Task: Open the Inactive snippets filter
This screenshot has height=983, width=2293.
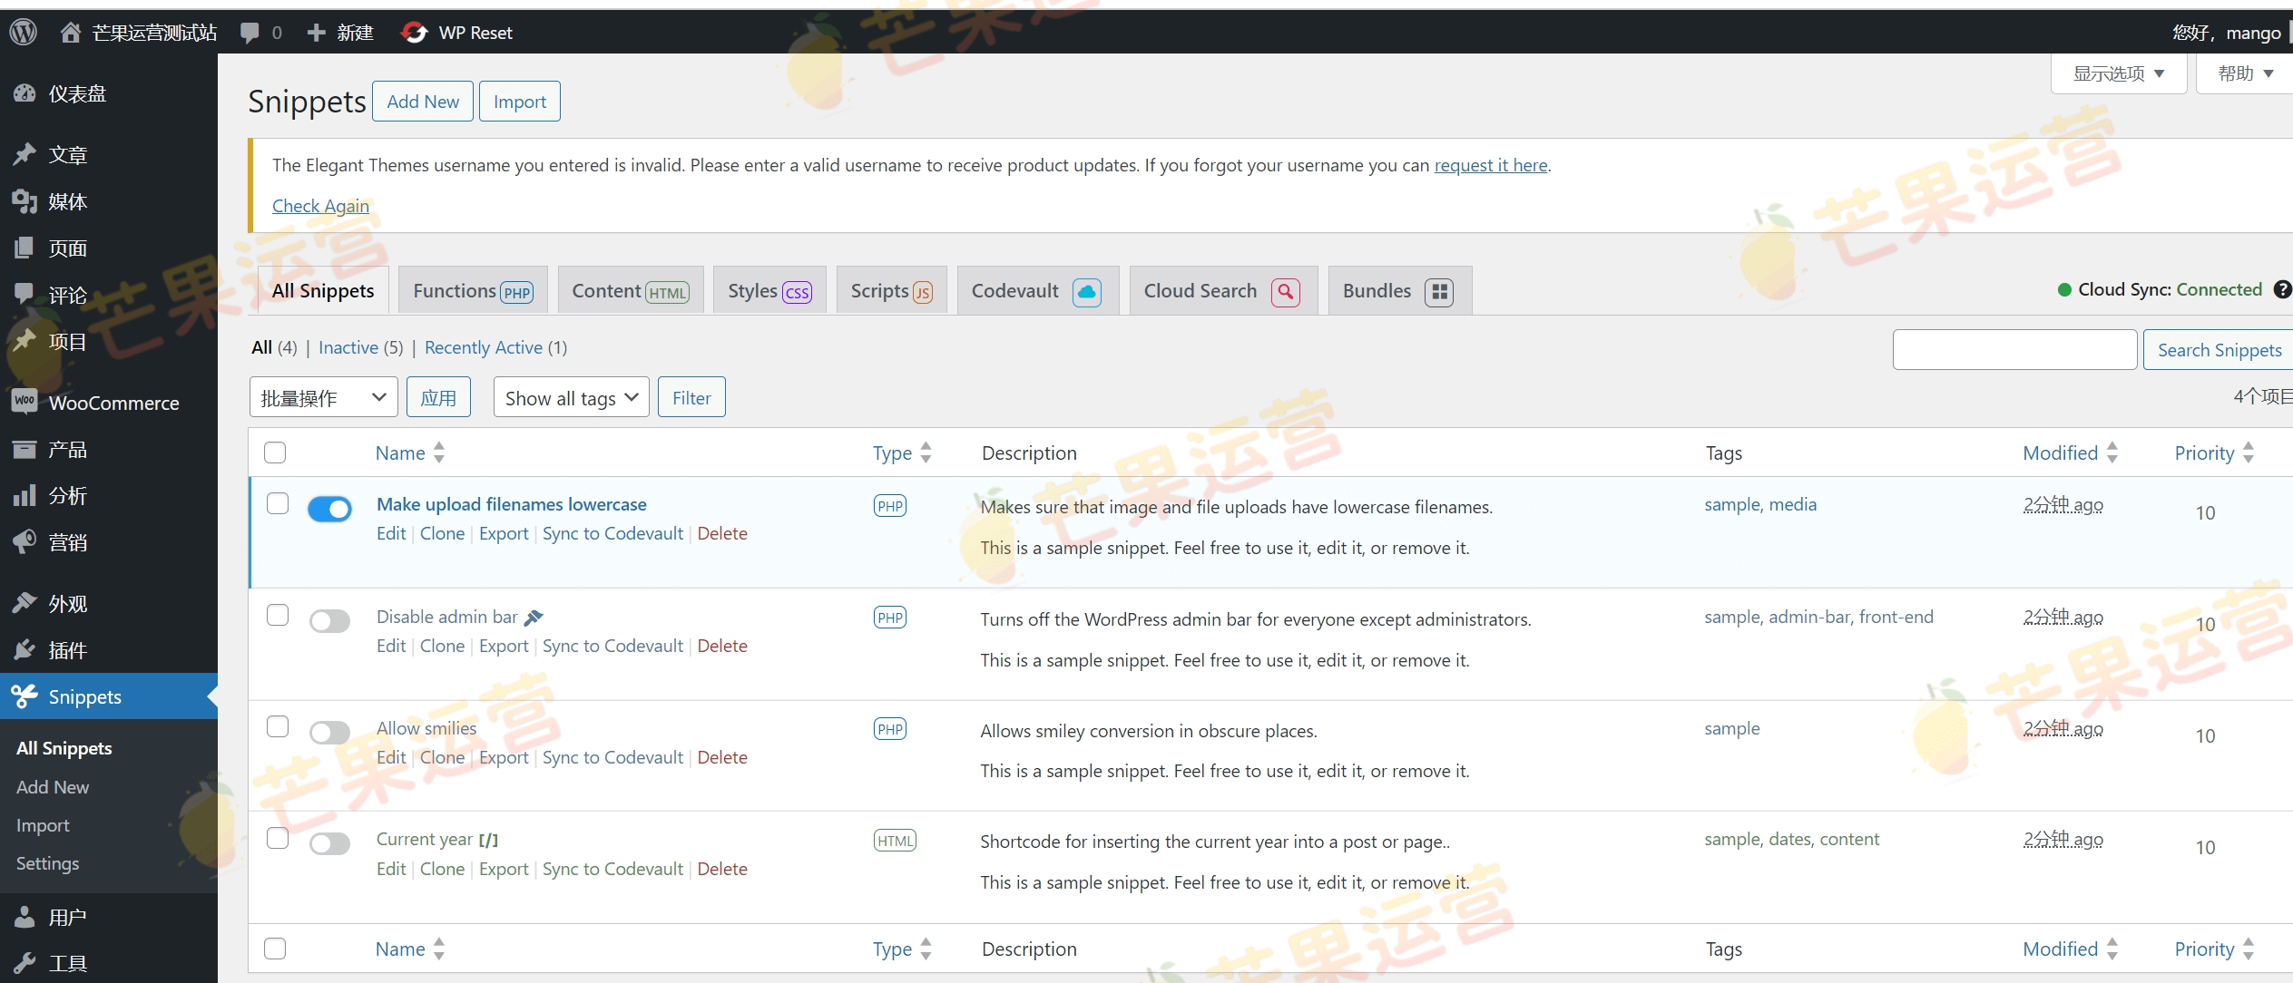Action: 348,347
